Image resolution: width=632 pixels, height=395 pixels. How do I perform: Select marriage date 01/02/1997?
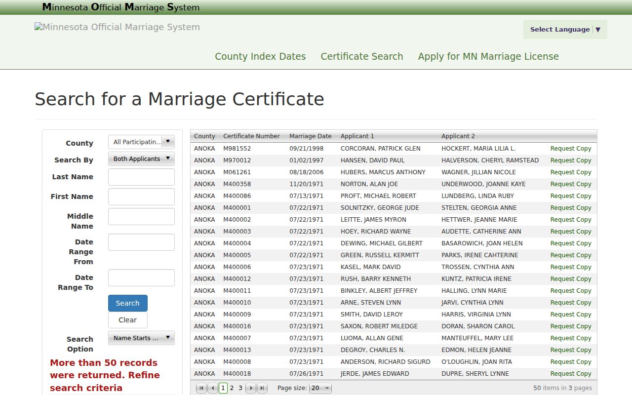click(x=307, y=160)
